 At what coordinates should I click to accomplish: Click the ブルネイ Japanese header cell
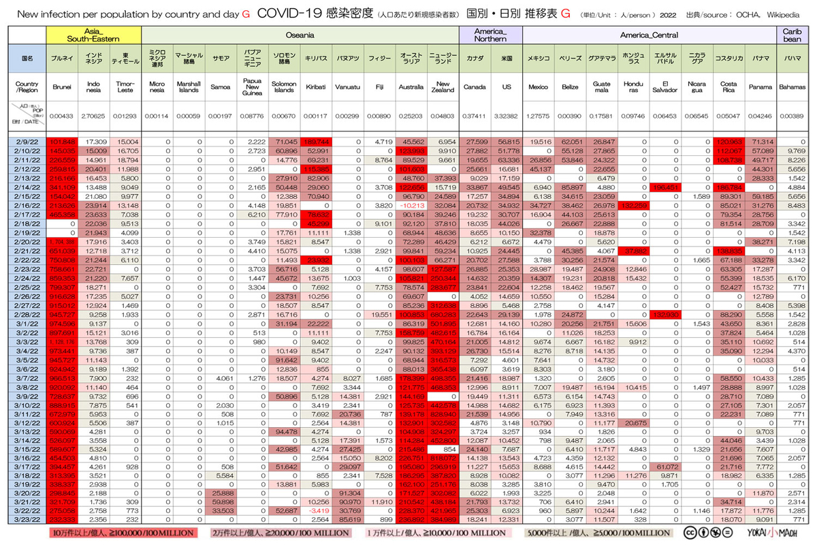click(x=62, y=59)
